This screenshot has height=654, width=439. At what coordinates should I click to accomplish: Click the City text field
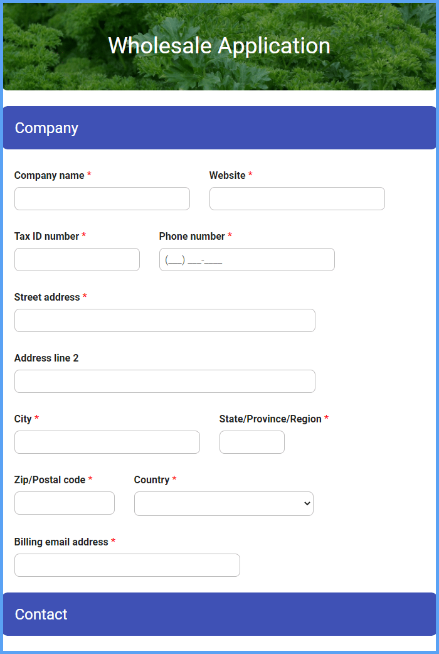tap(107, 442)
